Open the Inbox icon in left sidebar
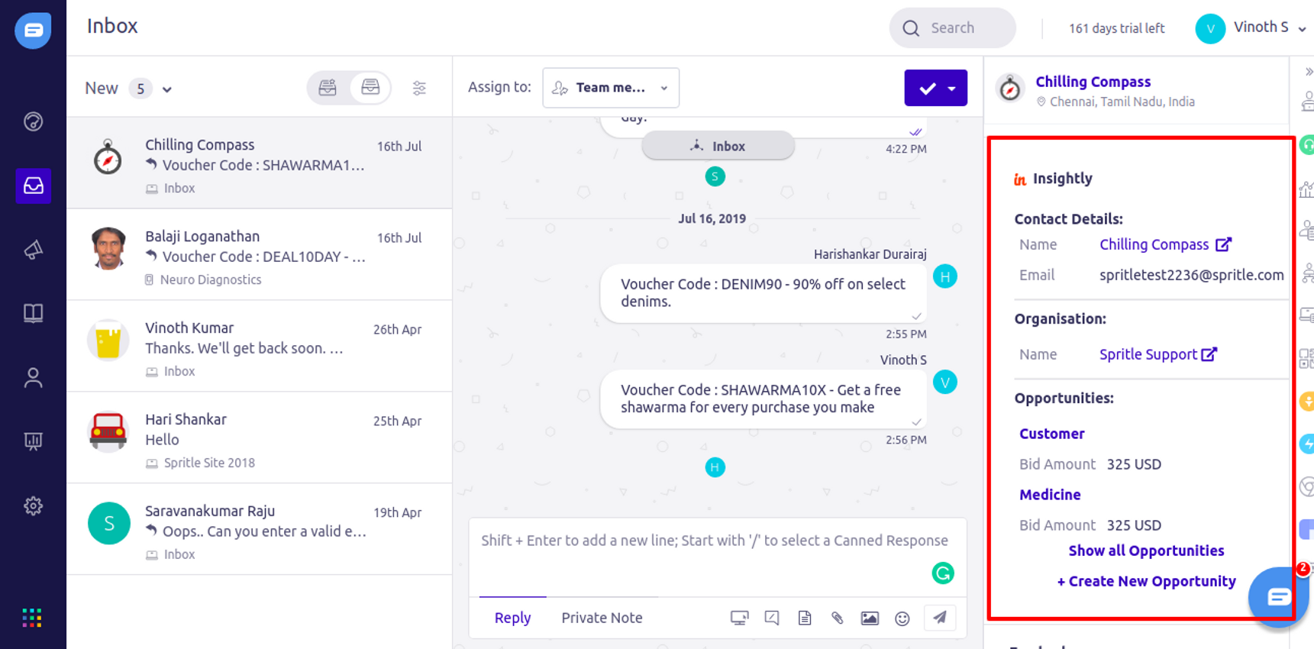1314x649 pixels. click(33, 186)
